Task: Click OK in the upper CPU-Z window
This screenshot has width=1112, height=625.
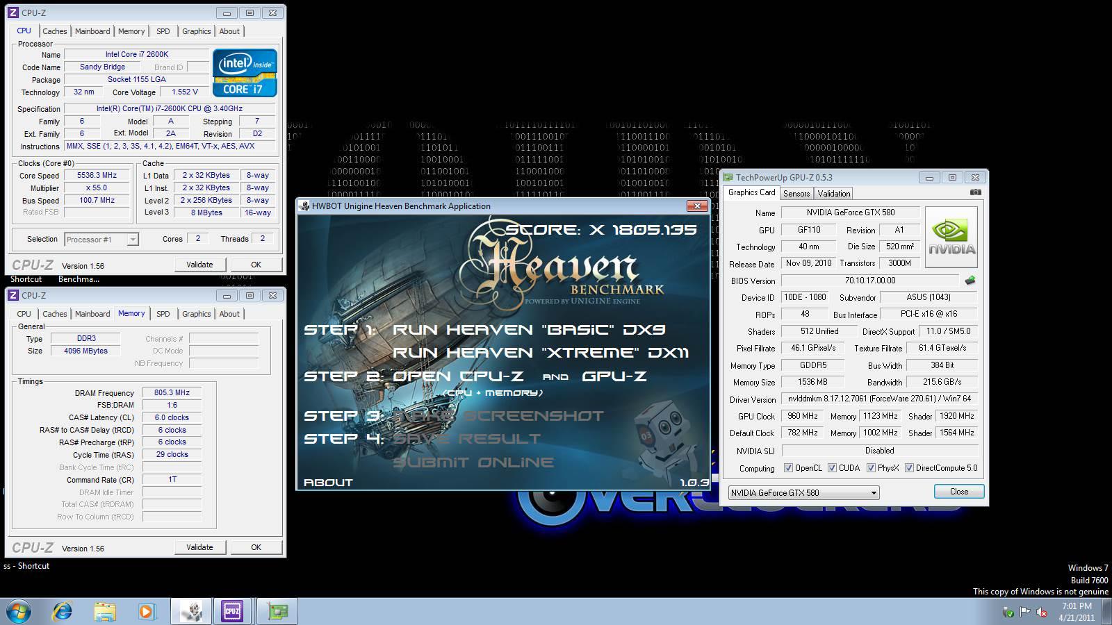Action: point(256,265)
